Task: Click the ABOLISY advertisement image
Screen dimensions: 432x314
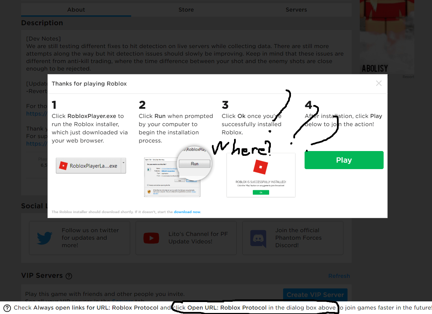Action: (387, 37)
